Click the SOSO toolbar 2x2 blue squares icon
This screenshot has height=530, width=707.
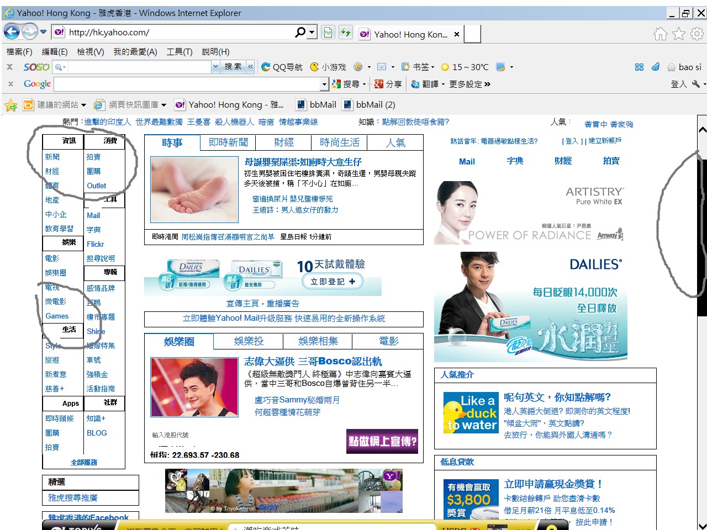point(640,67)
